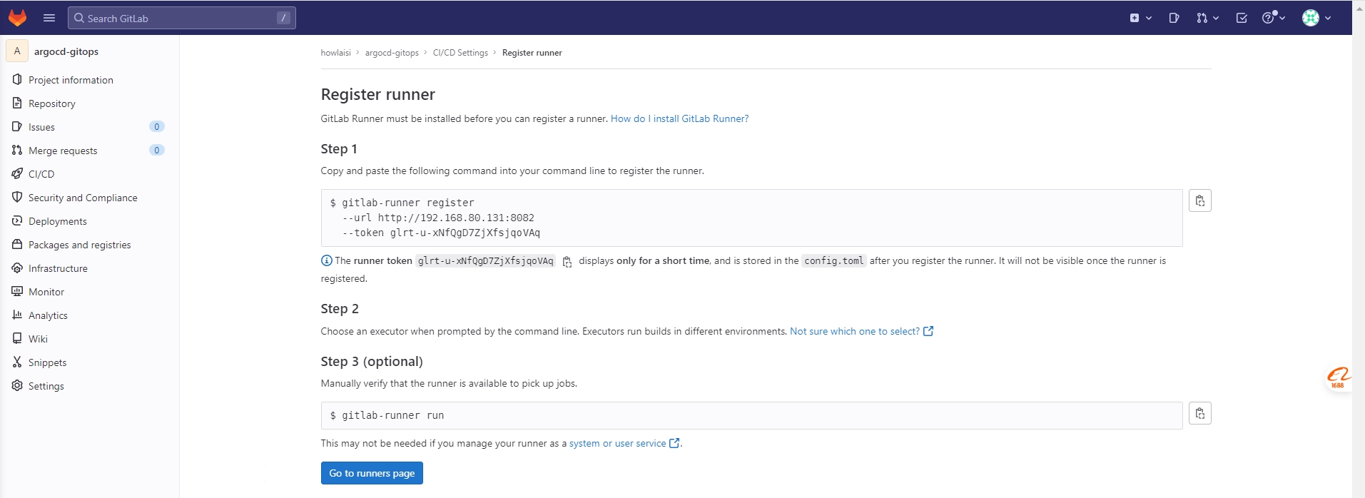
Task: Click Go to runners page button
Action: [x=372, y=473]
